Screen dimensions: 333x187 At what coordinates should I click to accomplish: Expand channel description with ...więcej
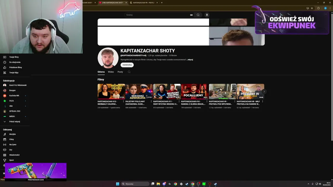pyautogui.click(x=190, y=60)
